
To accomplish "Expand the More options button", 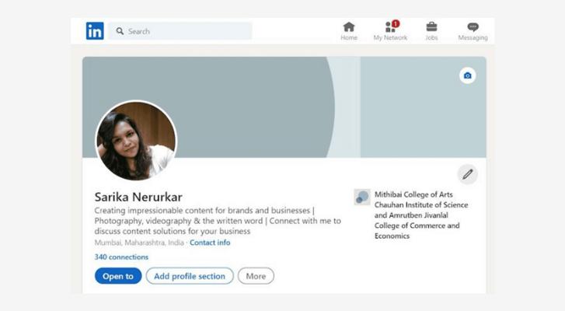I will [256, 276].
